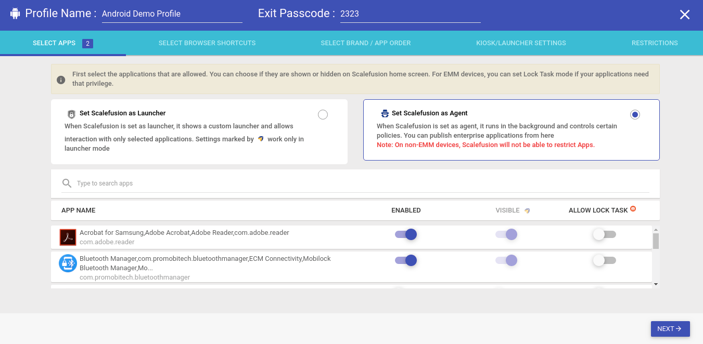Click the APP NAME column header
Viewport: 703px width, 344px height.
(x=79, y=210)
